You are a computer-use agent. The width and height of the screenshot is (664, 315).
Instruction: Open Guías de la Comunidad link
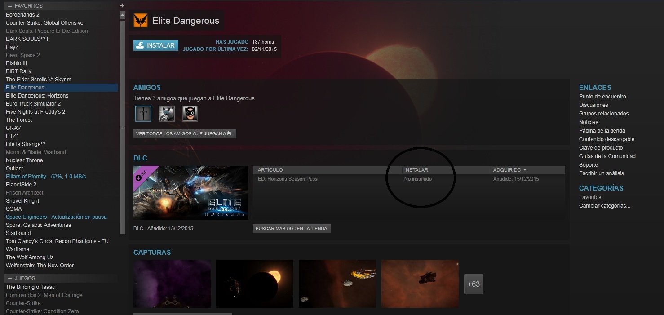[607, 156]
